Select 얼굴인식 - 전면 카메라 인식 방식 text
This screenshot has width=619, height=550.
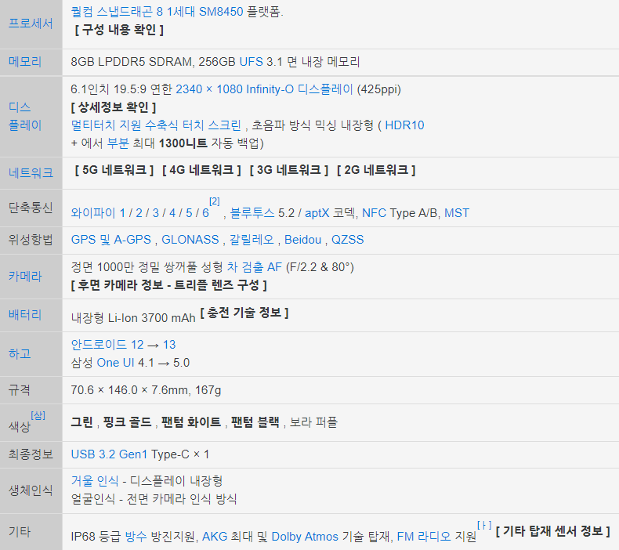click(x=154, y=499)
